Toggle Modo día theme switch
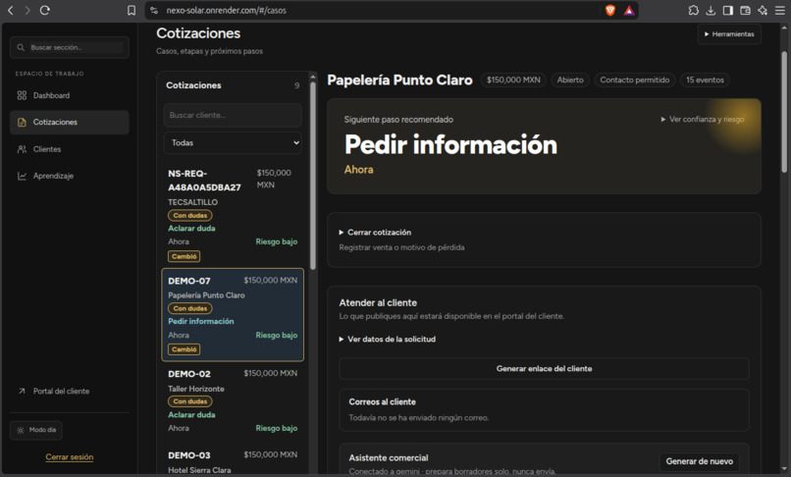This screenshot has width=791, height=477. [36, 430]
